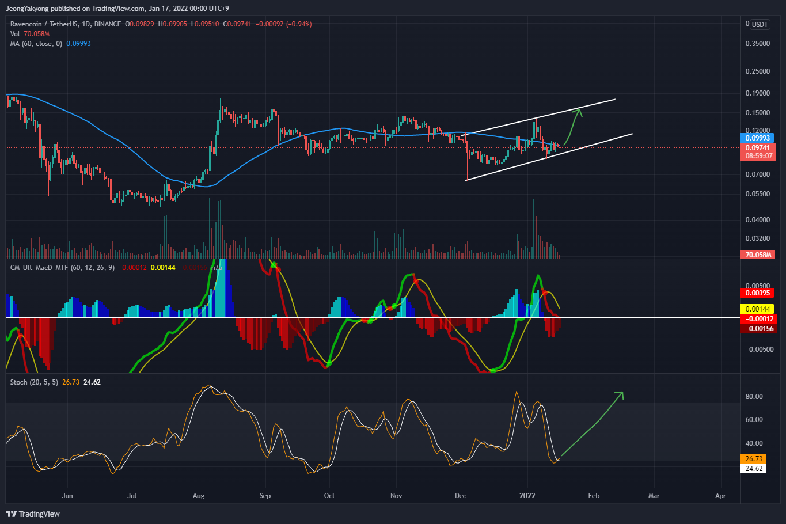Click the white 24.62 value in Stoch legend

[92, 382]
